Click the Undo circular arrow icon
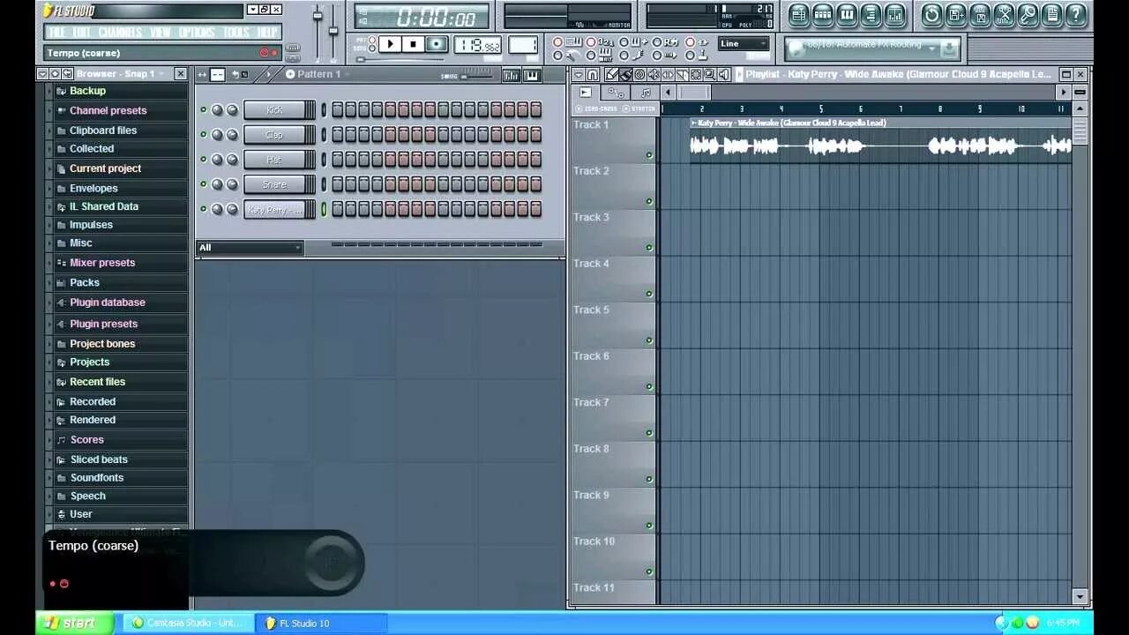Image resolution: width=1129 pixels, height=635 pixels. tap(932, 14)
